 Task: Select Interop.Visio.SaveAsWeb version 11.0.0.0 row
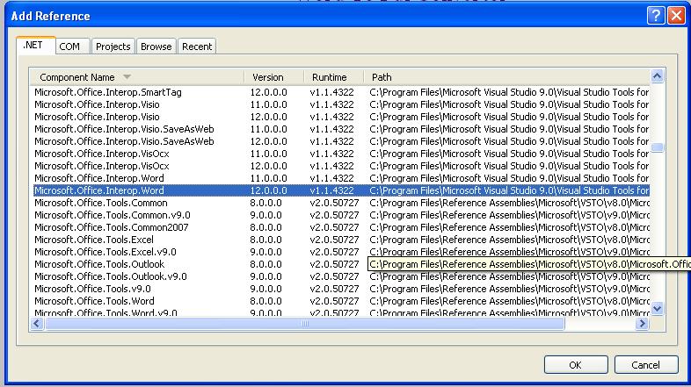(340, 129)
